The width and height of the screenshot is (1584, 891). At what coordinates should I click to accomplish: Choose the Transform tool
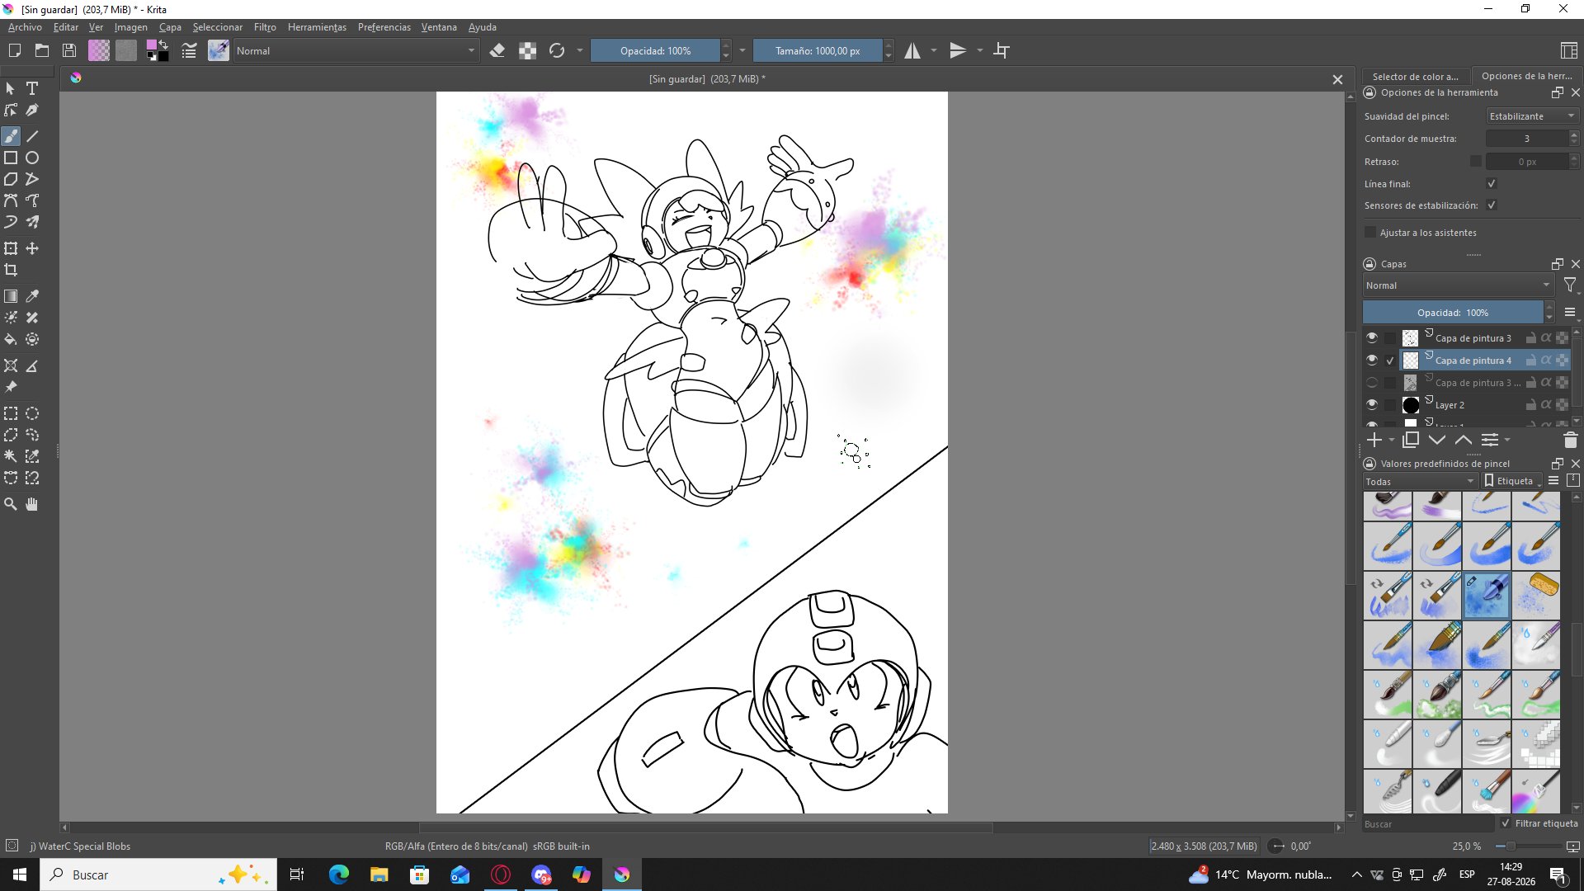pyautogui.click(x=11, y=248)
